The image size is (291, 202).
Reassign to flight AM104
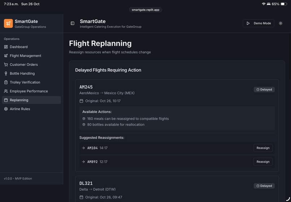tap(263, 148)
